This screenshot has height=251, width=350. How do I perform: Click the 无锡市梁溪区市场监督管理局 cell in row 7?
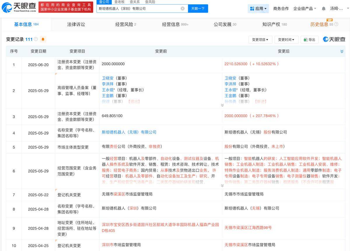pyautogui.click(x=127, y=194)
